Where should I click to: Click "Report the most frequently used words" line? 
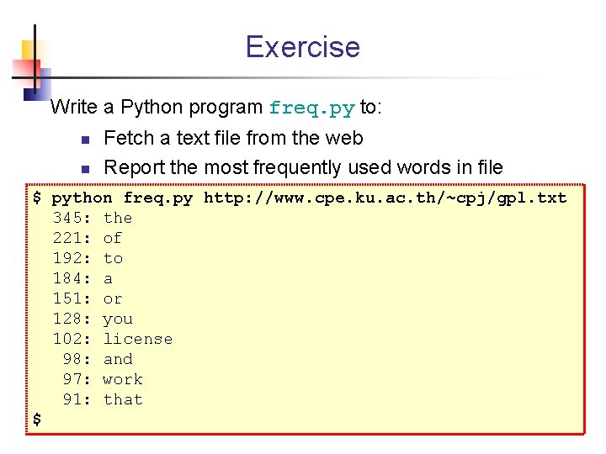tap(303, 168)
